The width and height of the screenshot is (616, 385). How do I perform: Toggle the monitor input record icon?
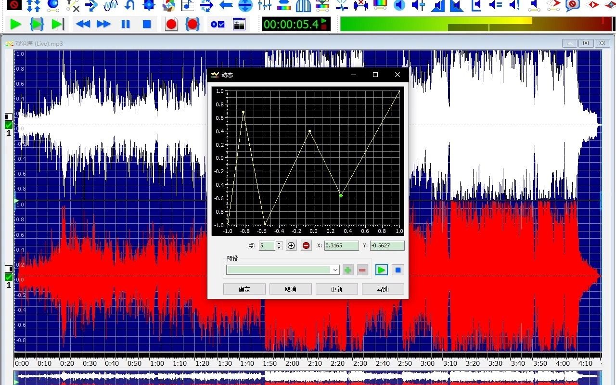[217, 24]
